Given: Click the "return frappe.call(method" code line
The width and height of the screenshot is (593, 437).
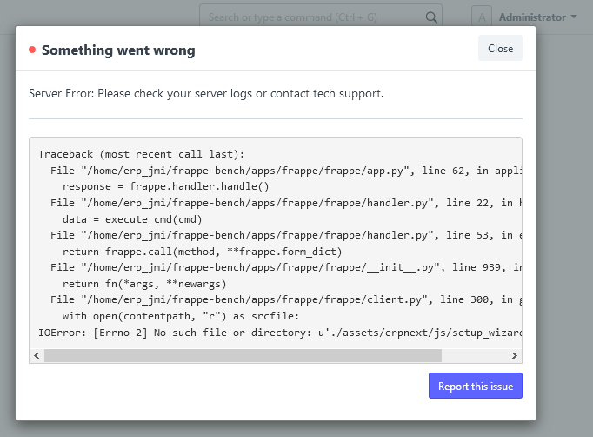Looking at the screenshot, I should pyautogui.click(x=203, y=252).
